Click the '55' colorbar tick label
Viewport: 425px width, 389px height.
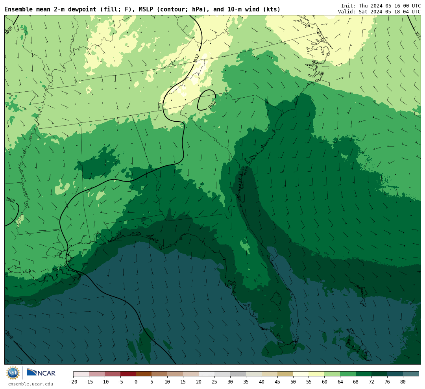tap(309, 382)
